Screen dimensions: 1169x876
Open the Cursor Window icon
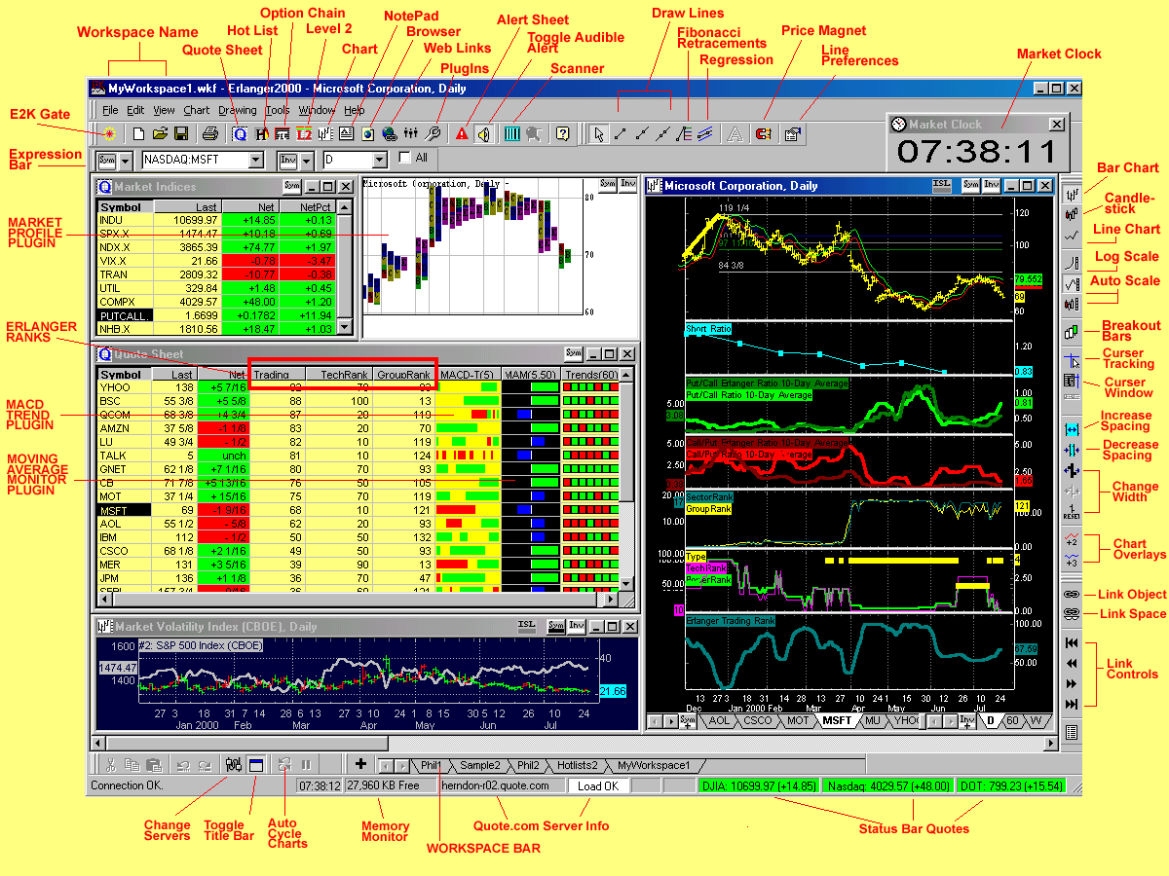[1072, 381]
